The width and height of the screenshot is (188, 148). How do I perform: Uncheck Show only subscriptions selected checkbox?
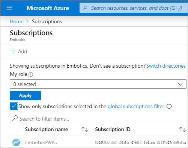(x=14, y=106)
